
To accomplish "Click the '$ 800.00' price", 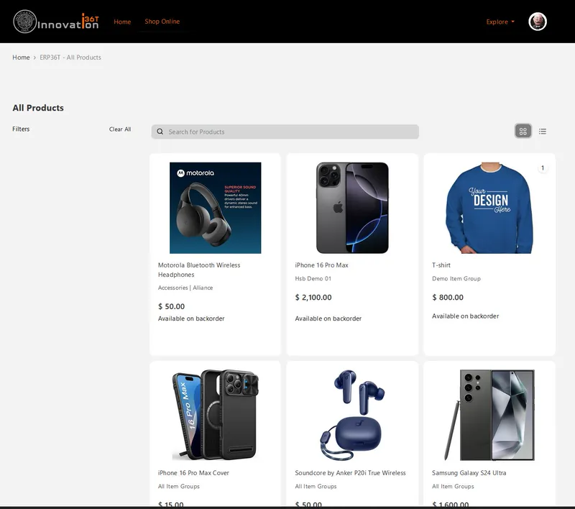I will point(448,298).
